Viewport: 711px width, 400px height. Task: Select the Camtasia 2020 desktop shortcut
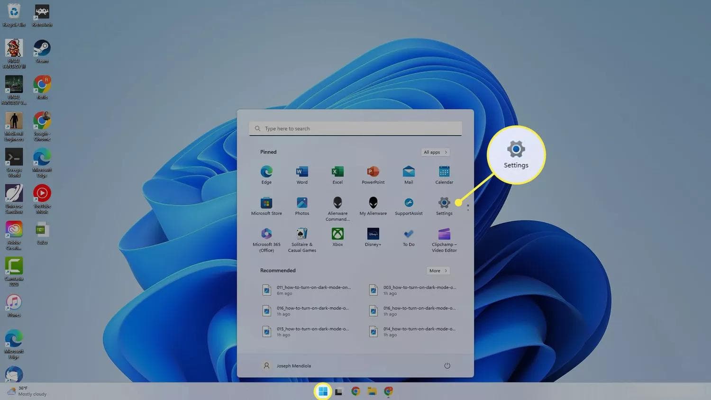[14, 272]
